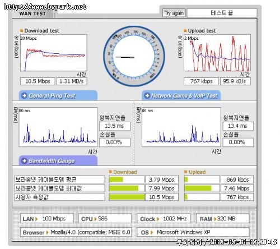This screenshot has height=249, width=280.
Task: Click the Network Game & VoIP latency graph
Action: [x=181, y=127]
